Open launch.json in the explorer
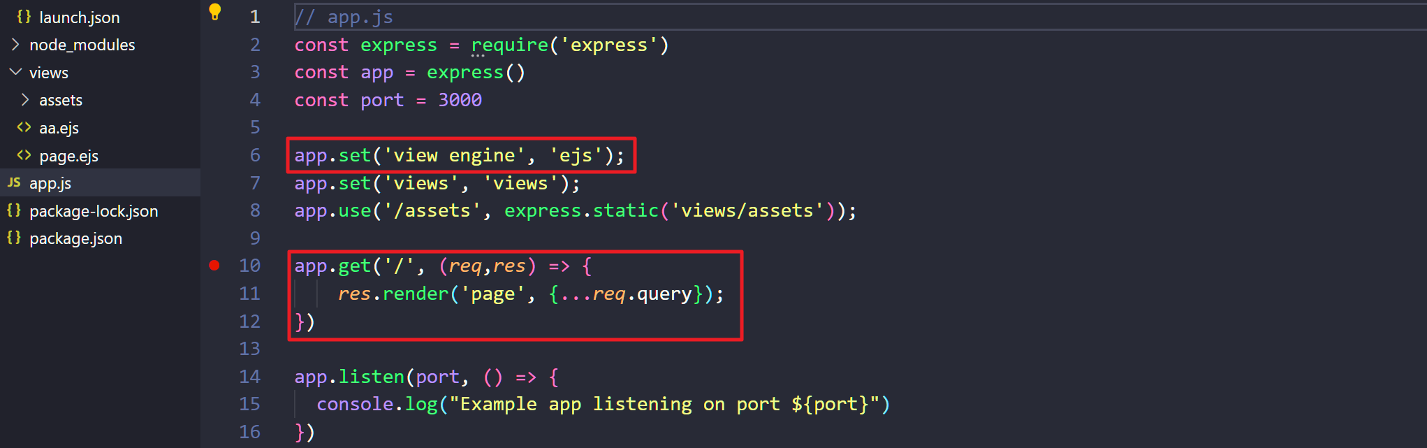Screen dimensions: 1427x448 click(79, 17)
